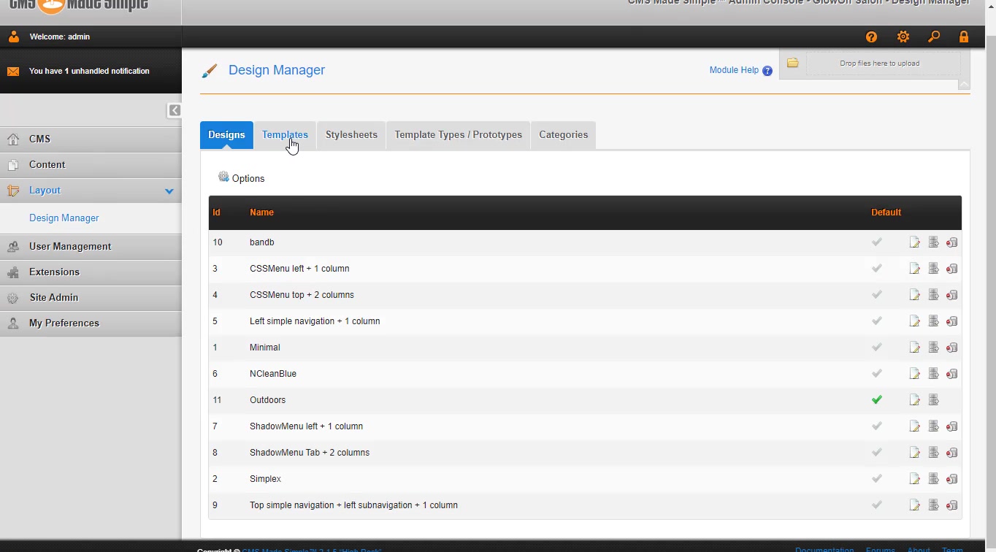The image size is (996, 552).
Task: Click the edit icon for bandb design
Action: pyautogui.click(x=914, y=242)
